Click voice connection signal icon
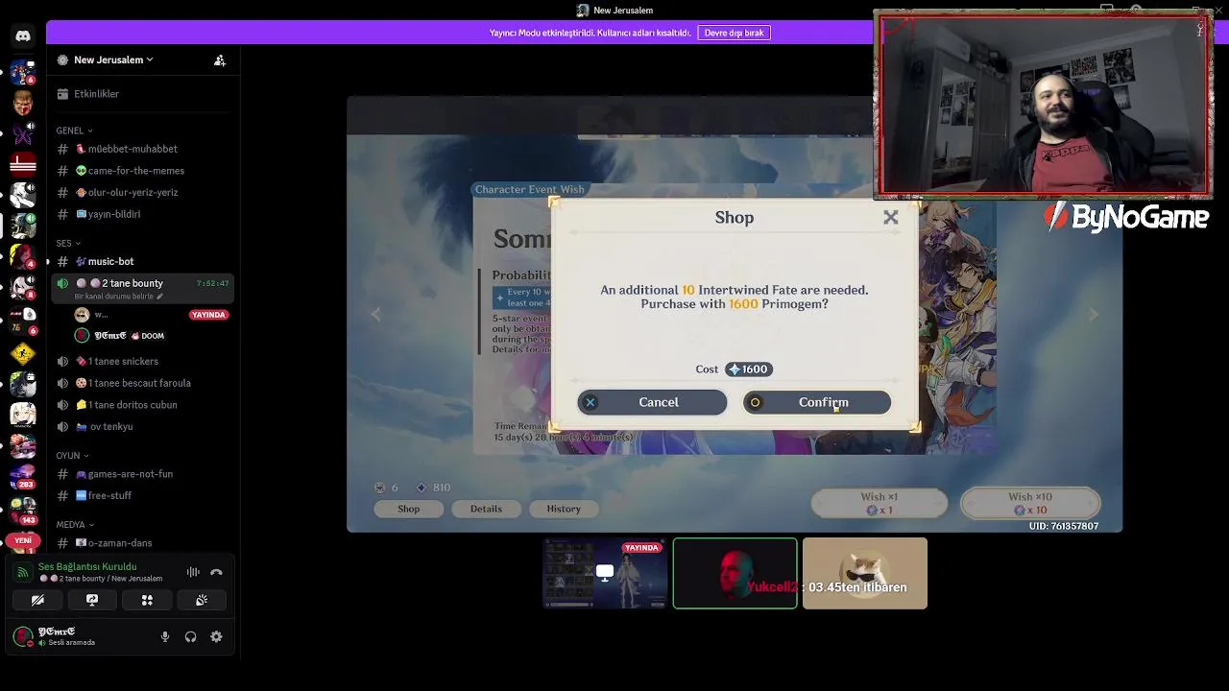This screenshot has height=691, width=1229. pyautogui.click(x=23, y=572)
